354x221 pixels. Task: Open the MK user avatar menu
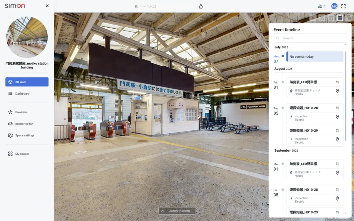(x=334, y=6)
